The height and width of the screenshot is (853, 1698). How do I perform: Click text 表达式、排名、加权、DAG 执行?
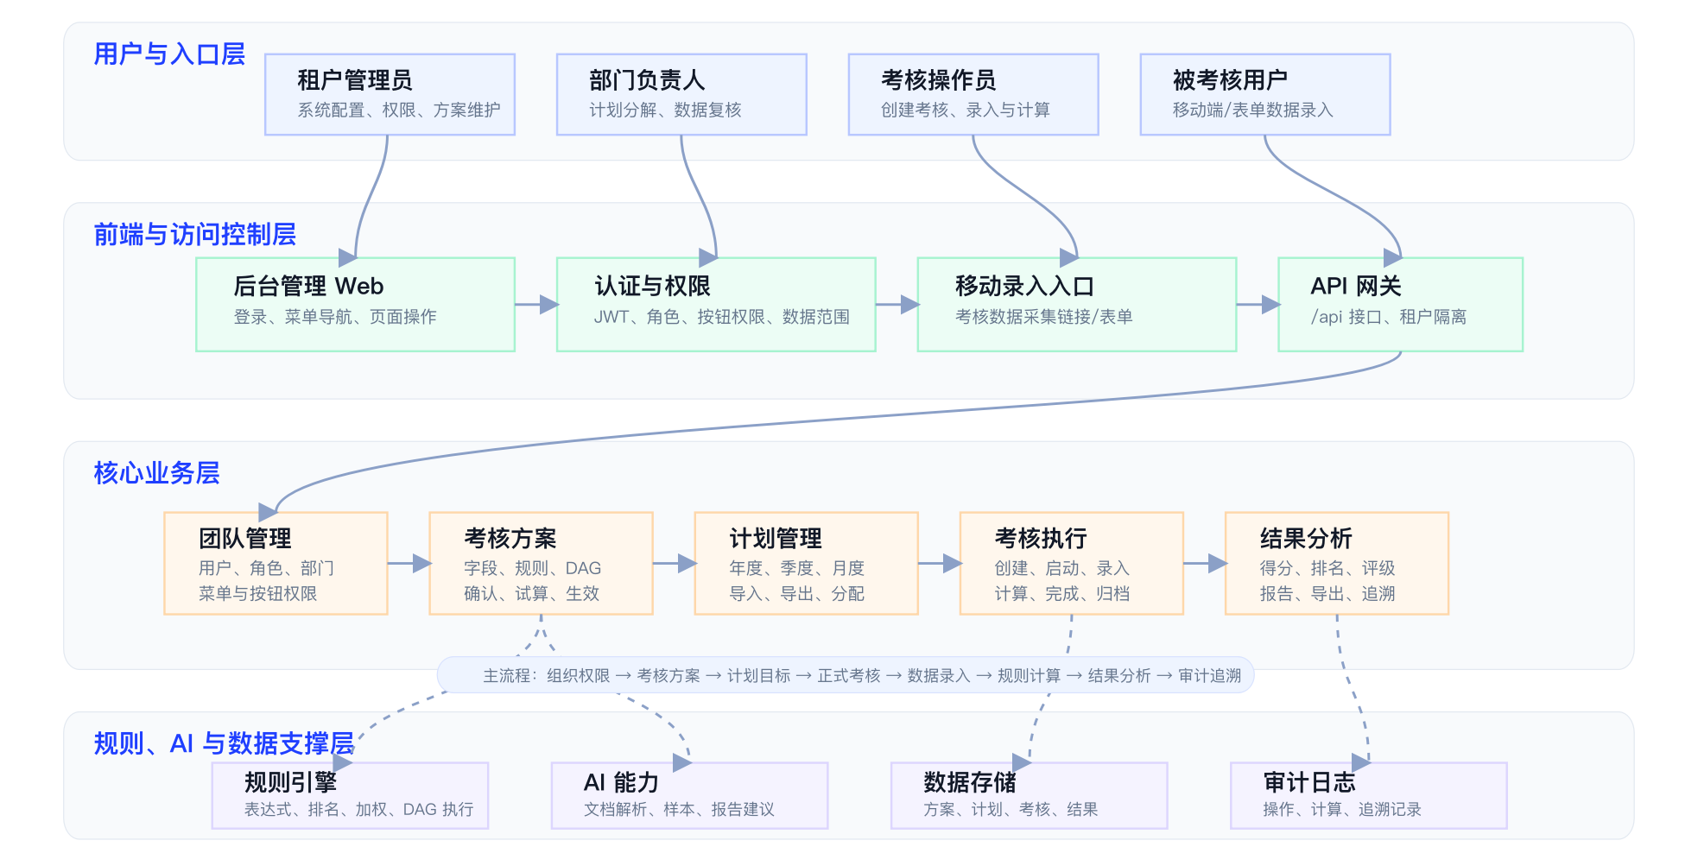(358, 810)
